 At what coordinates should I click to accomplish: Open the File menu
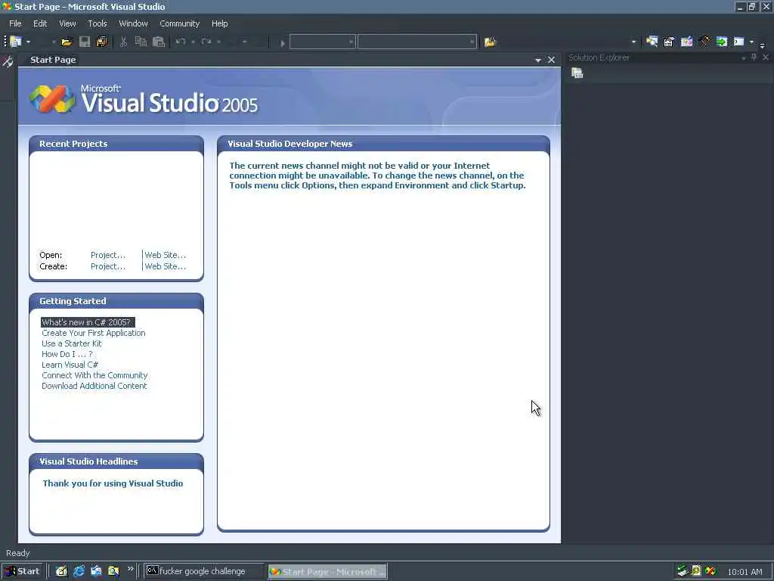(x=15, y=23)
